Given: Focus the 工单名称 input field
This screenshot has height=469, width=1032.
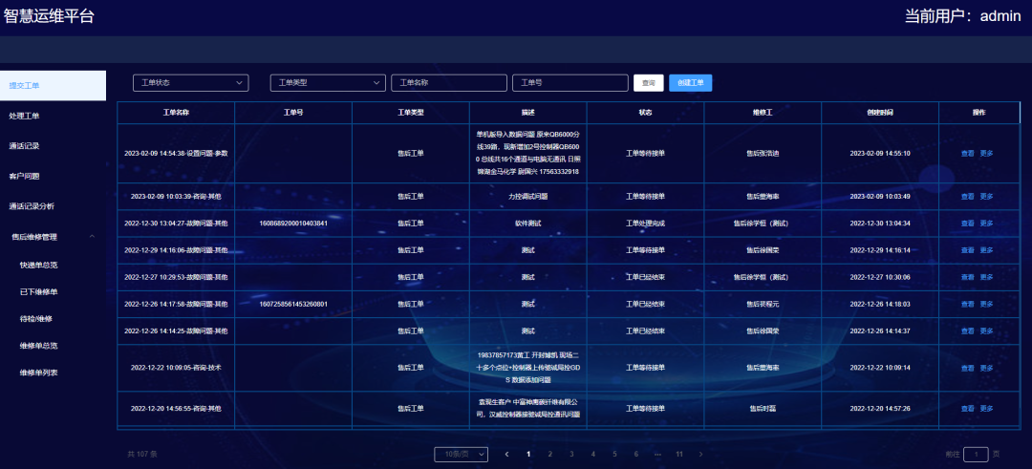Looking at the screenshot, I should (x=449, y=83).
